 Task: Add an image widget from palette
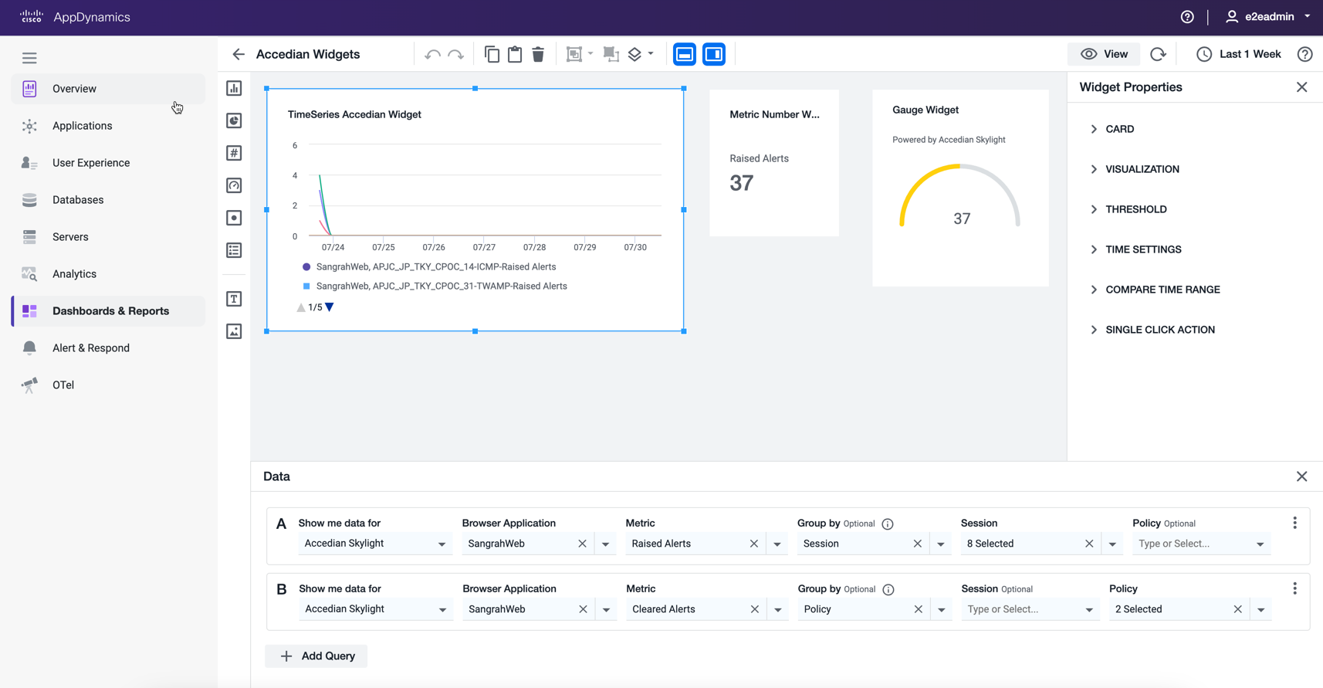click(234, 331)
